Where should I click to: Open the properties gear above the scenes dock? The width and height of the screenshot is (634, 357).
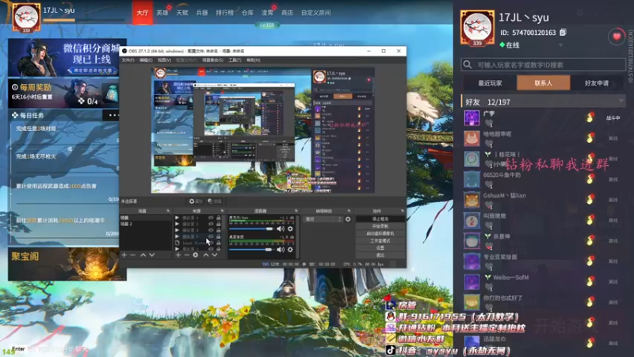(x=196, y=202)
